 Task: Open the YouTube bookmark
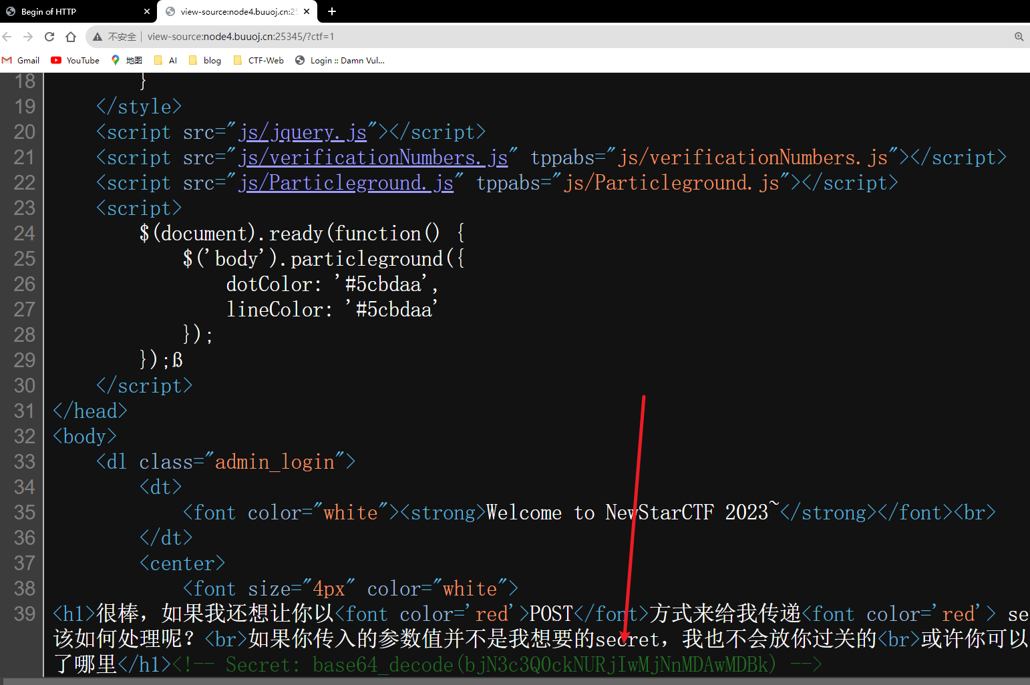75,60
